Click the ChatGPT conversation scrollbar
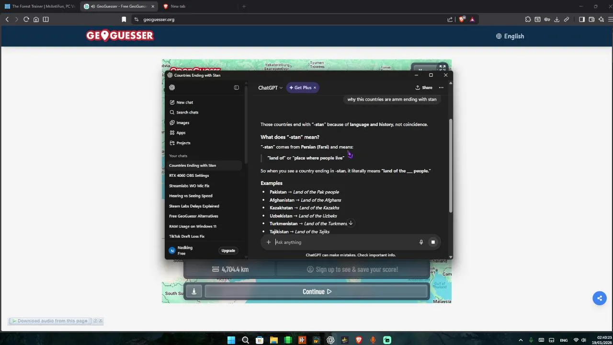613x345 pixels. pos(450,165)
